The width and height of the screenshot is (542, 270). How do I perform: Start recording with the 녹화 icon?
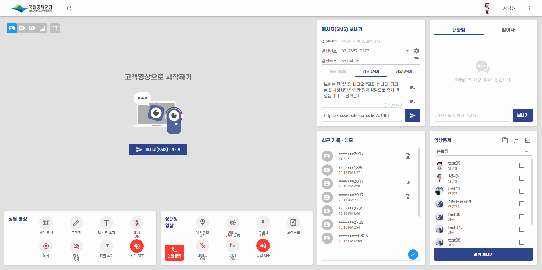(46, 246)
